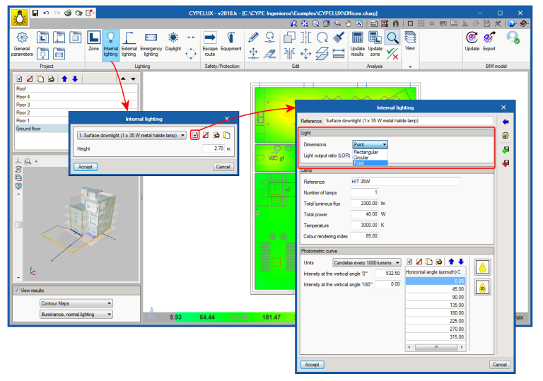
Task: Open General parameters tool
Action: coord(22,42)
